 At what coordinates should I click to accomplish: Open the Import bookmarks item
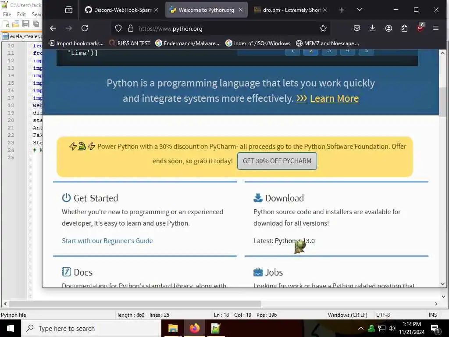[76, 43]
